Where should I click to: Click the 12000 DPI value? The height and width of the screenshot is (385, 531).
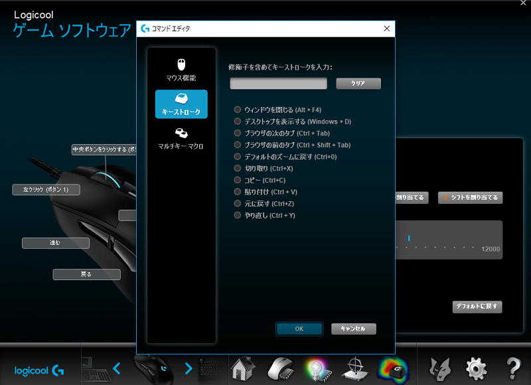click(491, 249)
